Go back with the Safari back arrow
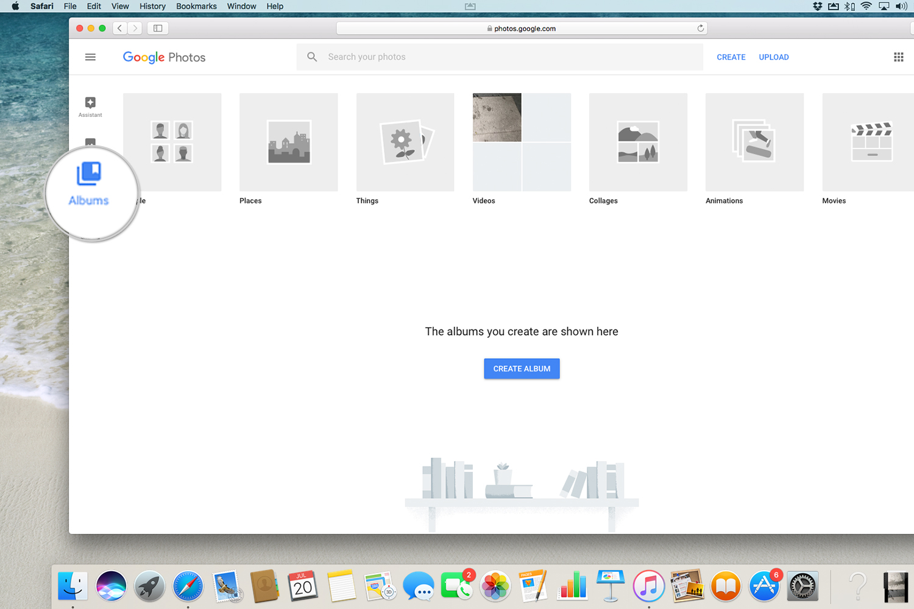The height and width of the screenshot is (609, 914). tap(120, 28)
